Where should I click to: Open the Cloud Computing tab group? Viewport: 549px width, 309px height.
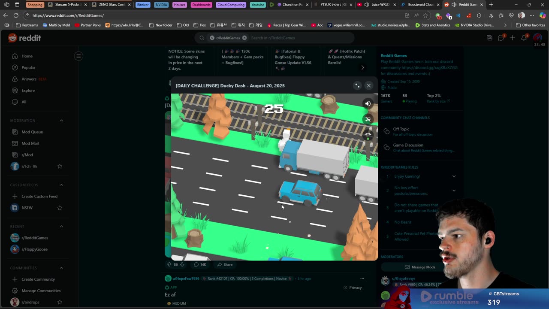[231, 5]
